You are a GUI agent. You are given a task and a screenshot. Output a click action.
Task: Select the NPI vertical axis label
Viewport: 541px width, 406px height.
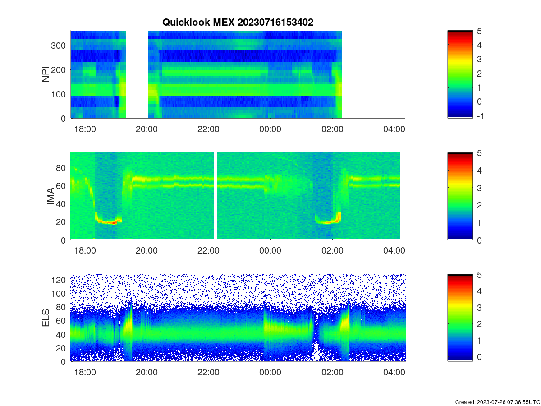point(46,74)
